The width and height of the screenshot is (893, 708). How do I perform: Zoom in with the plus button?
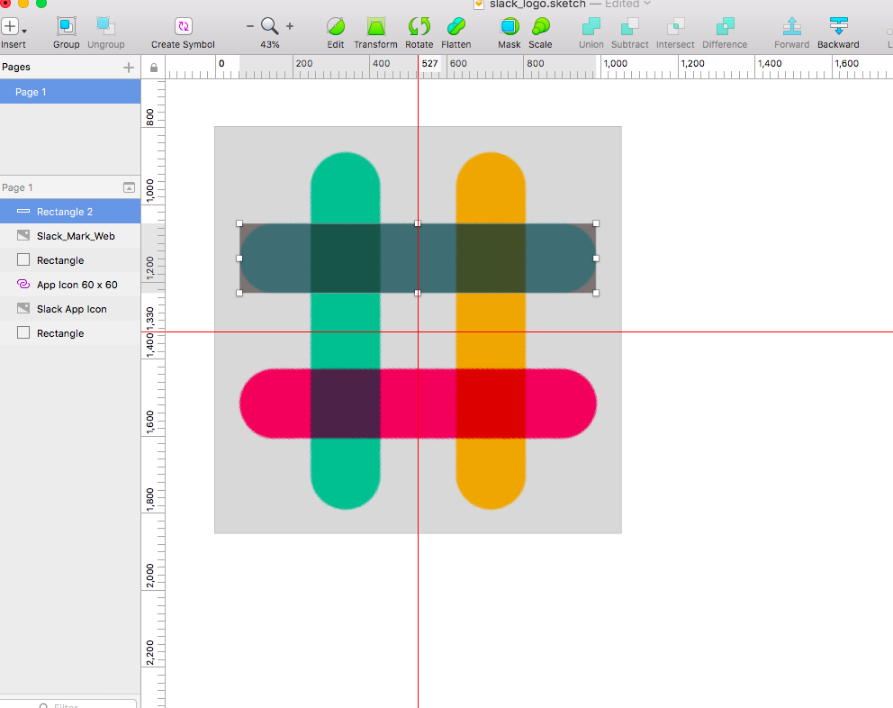(x=290, y=26)
